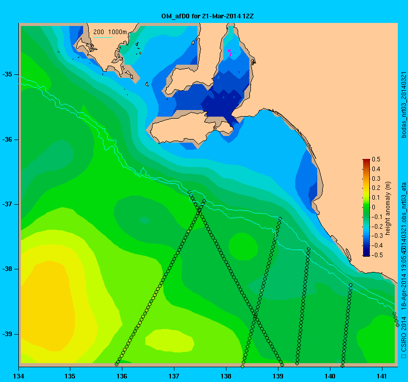Click the dark blue end of the colorbar
Viewport: 408px width, 382px height.
pos(366,254)
